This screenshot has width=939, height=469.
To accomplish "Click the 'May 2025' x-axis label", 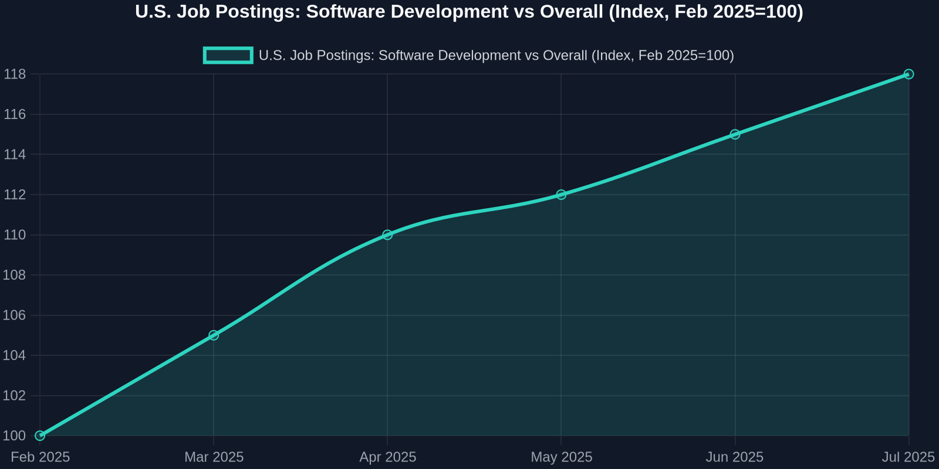I will click(x=561, y=457).
